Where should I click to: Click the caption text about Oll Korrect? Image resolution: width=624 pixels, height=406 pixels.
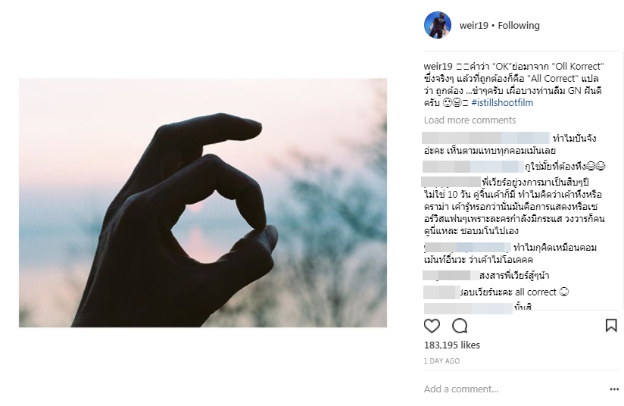click(513, 84)
